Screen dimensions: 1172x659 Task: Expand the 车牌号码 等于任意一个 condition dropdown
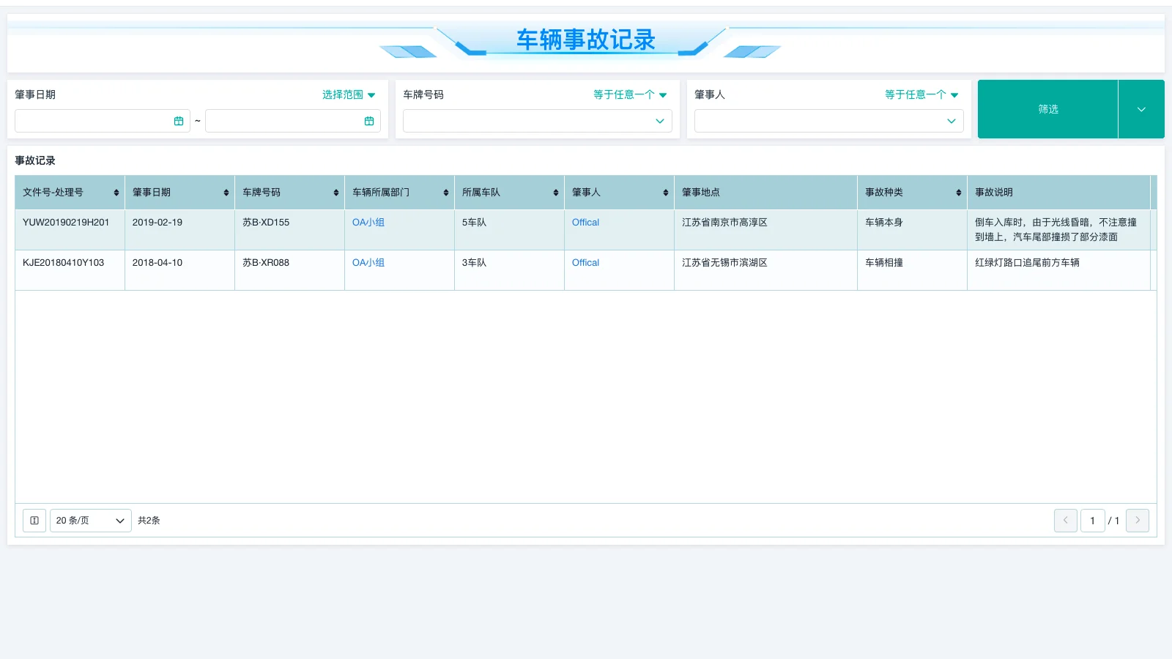628,94
